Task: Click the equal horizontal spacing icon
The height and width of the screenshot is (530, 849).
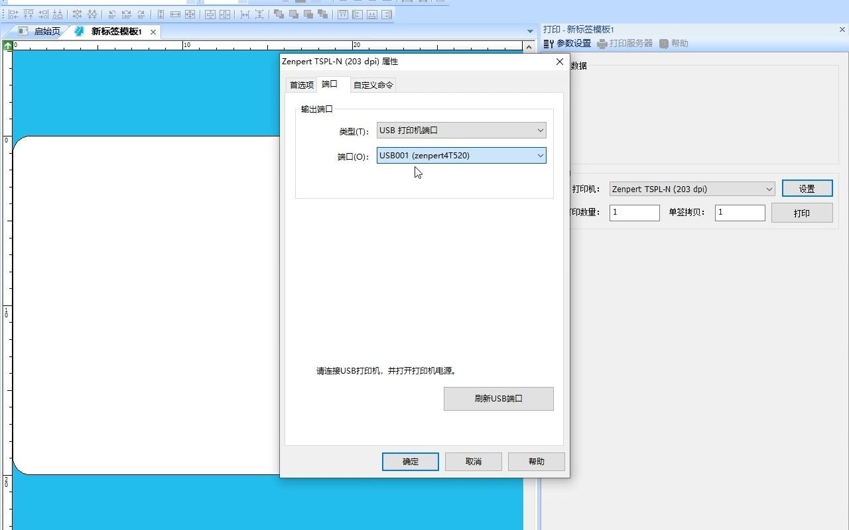Action: (245, 14)
